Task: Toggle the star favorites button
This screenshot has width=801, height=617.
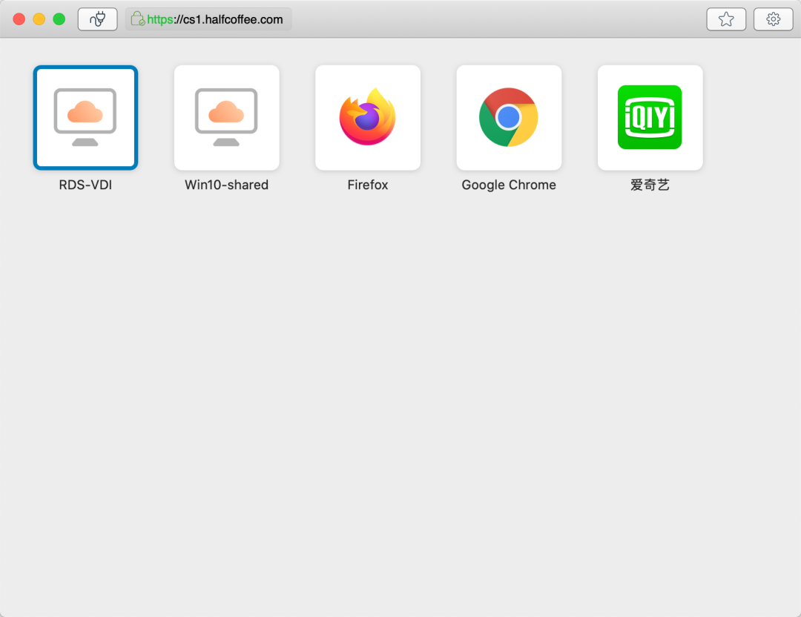Action: coord(726,19)
